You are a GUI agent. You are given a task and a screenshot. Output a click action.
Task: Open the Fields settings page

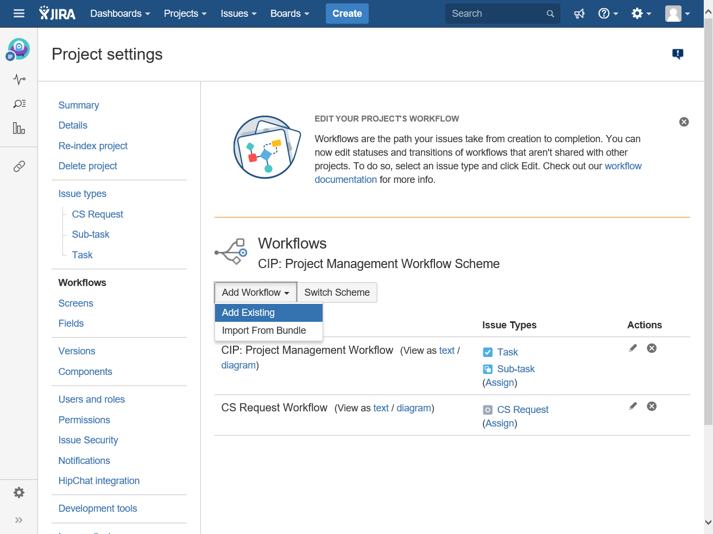point(71,323)
